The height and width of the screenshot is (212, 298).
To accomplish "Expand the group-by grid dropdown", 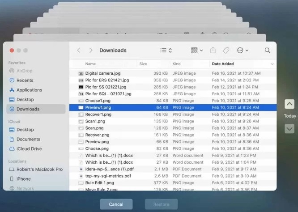I will click(x=196, y=51).
